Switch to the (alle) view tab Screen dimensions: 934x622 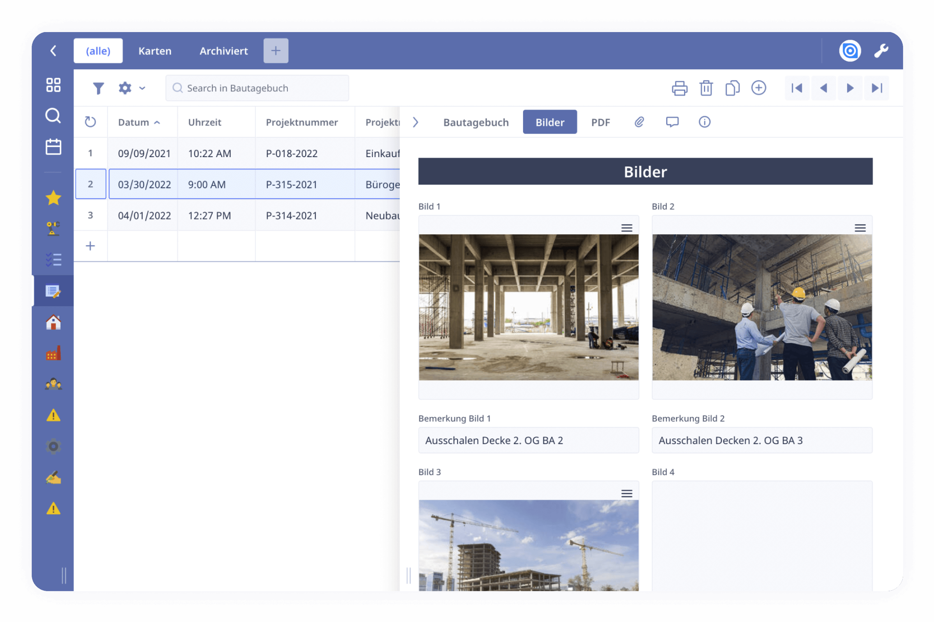[x=98, y=51]
